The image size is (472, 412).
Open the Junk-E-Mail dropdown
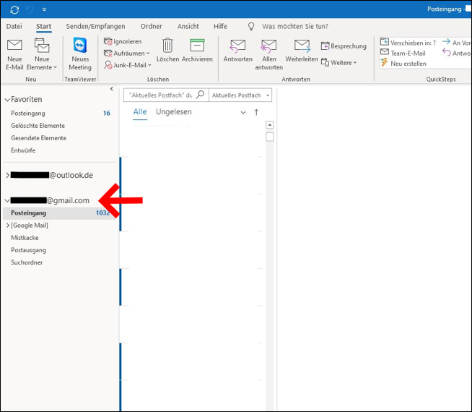128,65
